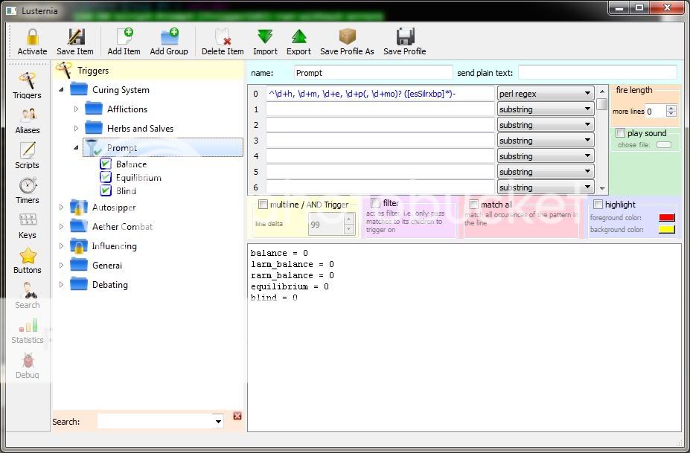Image resolution: width=690 pixels, height=453 pixels.
Task: Click the pattern 2 input field
Action: tap(380, 125)
